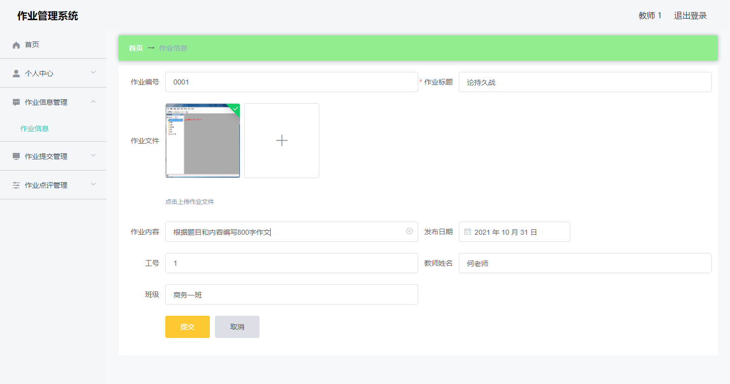The image size is (730, 384).
Task: Expand 作业提交管理 with its chevron
Action: [x=93, y=155]
